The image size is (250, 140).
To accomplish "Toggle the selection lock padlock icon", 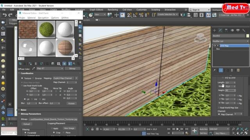I will 92,129.
